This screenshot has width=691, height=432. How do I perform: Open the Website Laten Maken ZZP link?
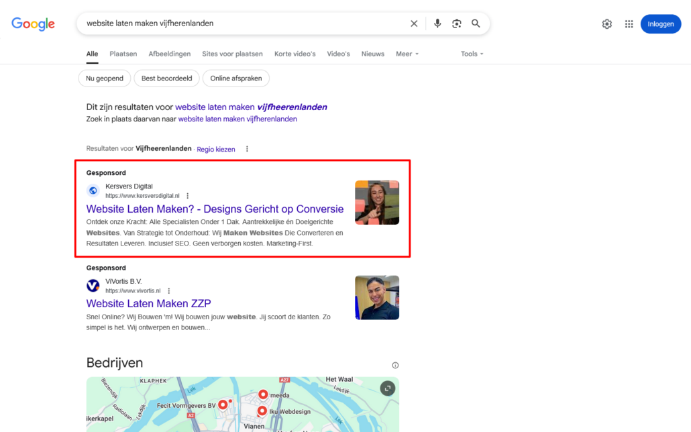pyautogui.click(x=148, y=303)
